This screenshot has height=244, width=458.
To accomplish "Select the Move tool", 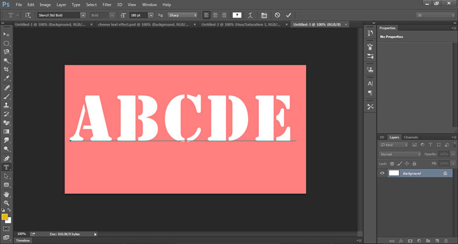I will (6, 34).
